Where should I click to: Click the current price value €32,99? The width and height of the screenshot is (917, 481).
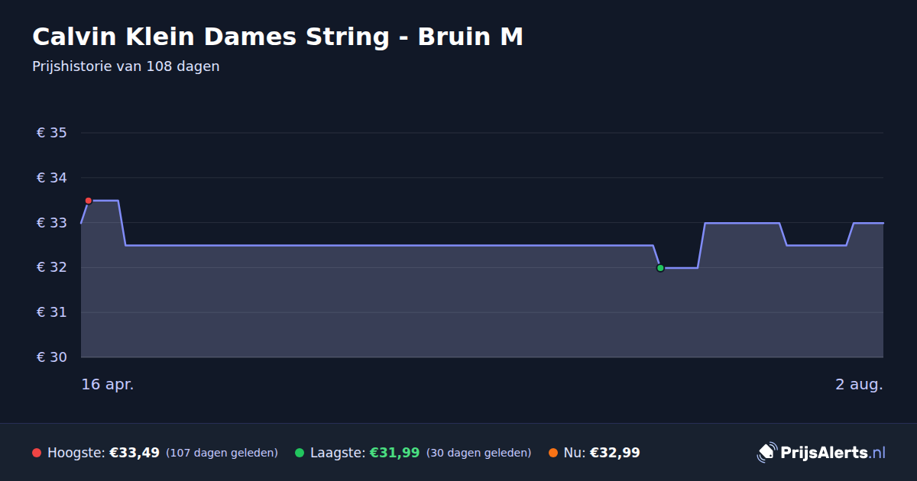pos(614,453)
